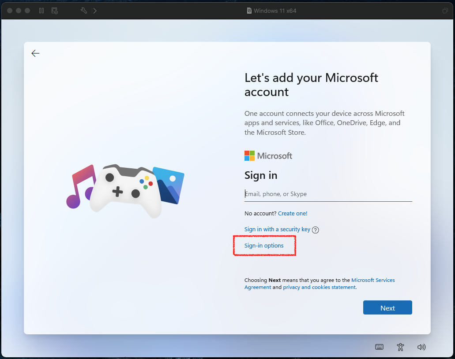455x359 pixels.
Task: Choose Sign in with a security key
Action: (277, 229)
